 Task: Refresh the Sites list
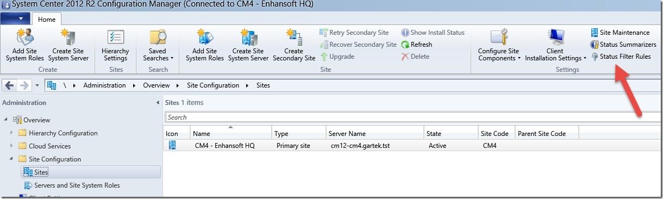click(417, 45)
